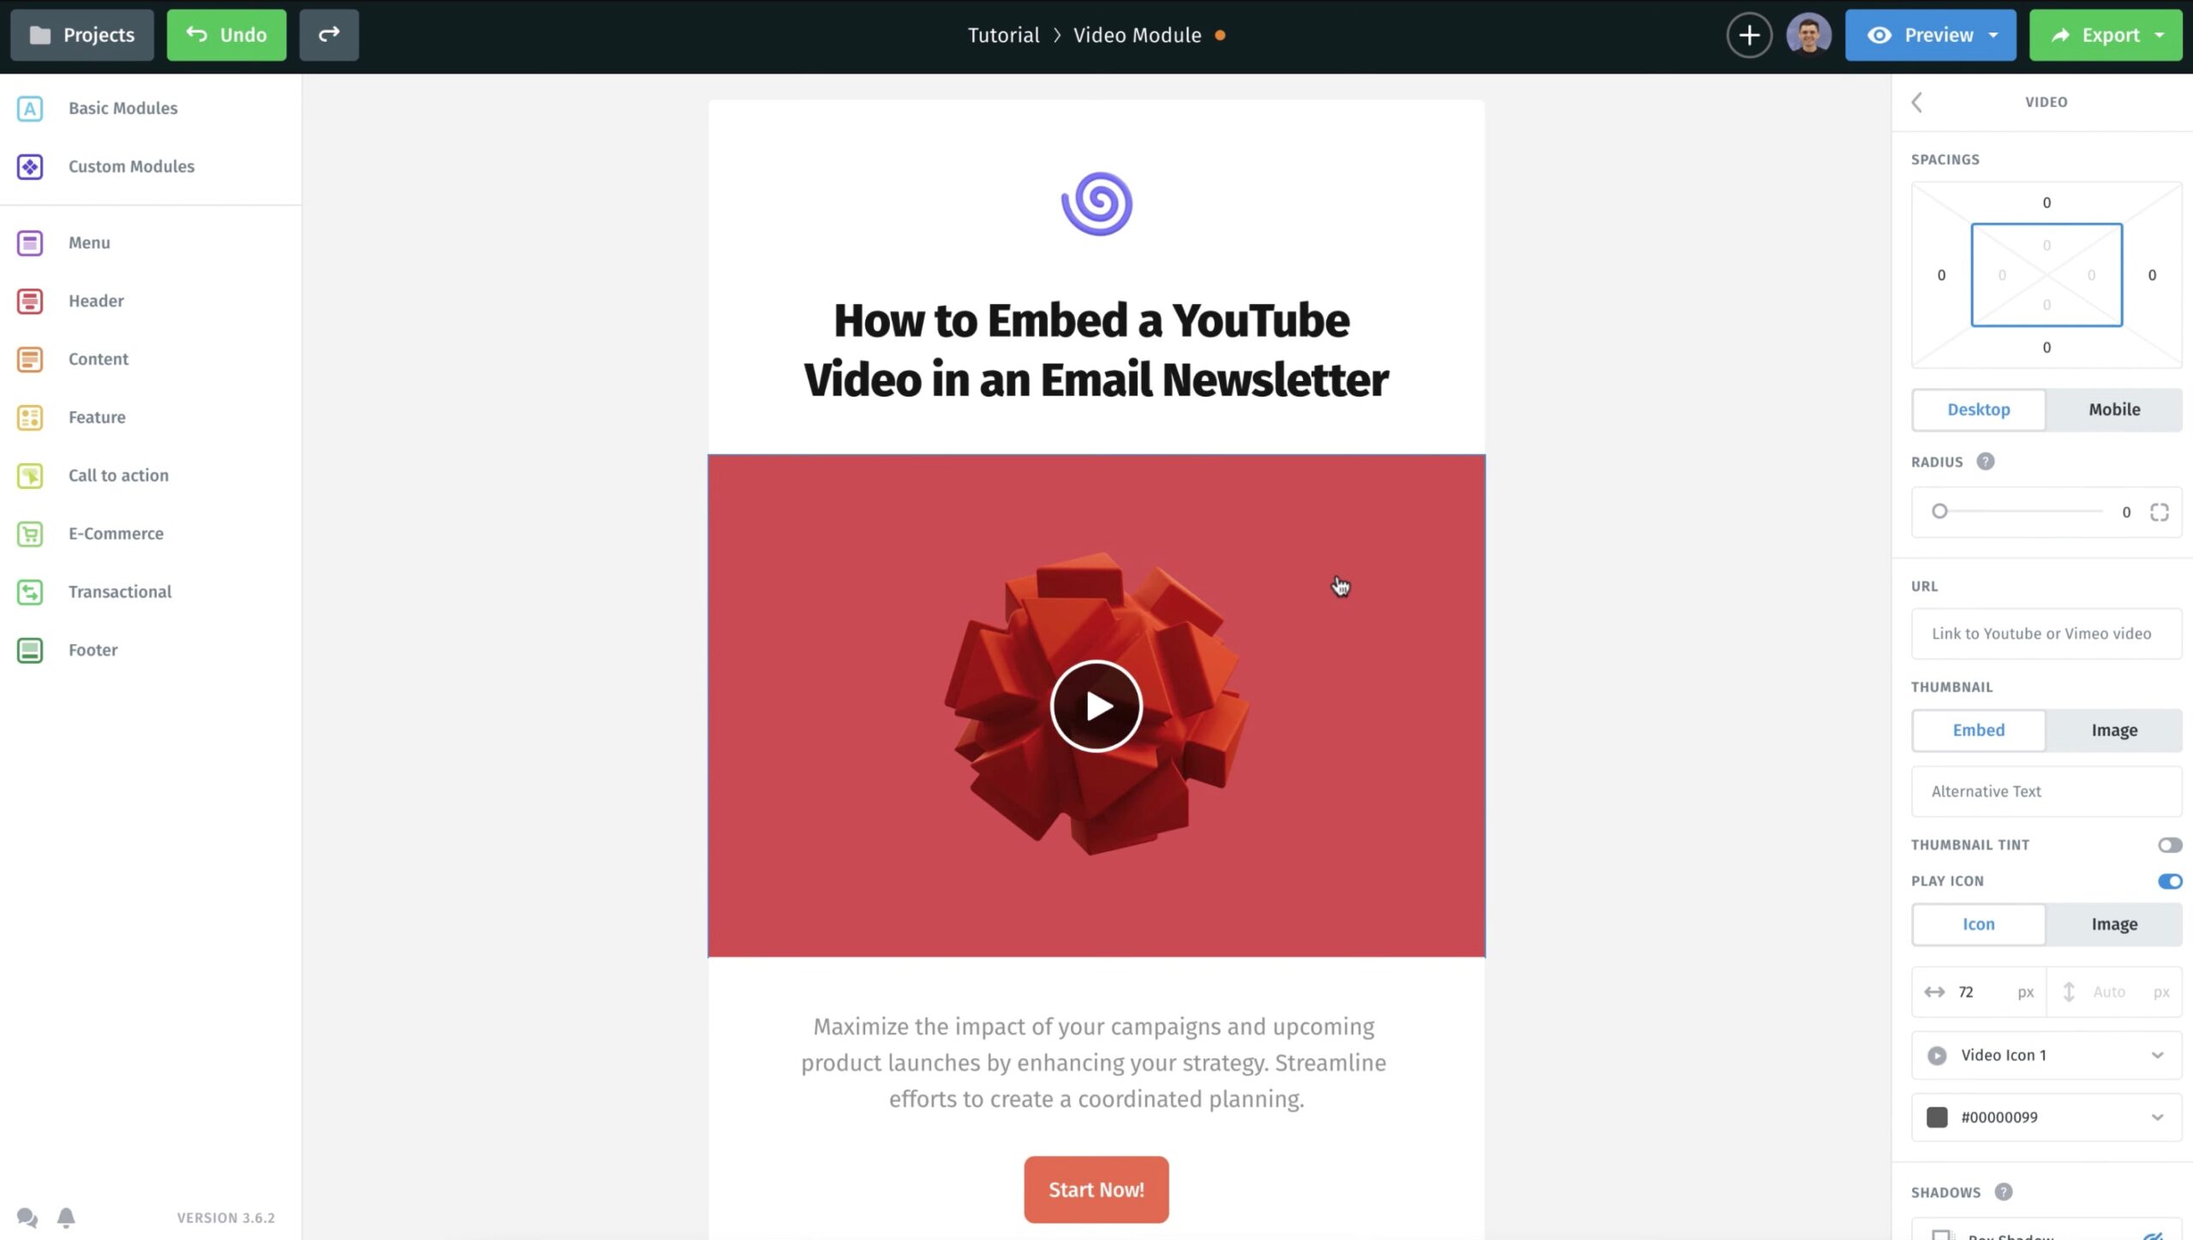
Task: Click the Undo button in toolbar
Action: pos(226,34)
